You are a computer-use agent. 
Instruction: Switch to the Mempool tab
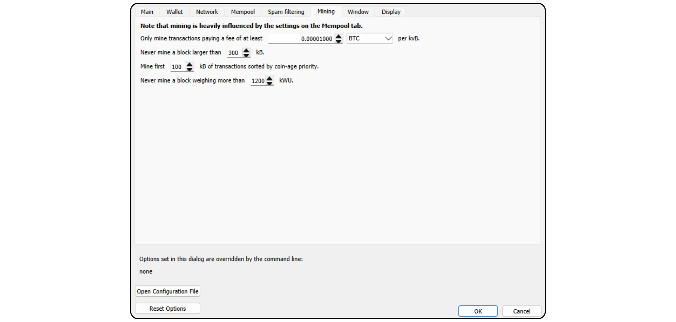(x=243, y=12)
